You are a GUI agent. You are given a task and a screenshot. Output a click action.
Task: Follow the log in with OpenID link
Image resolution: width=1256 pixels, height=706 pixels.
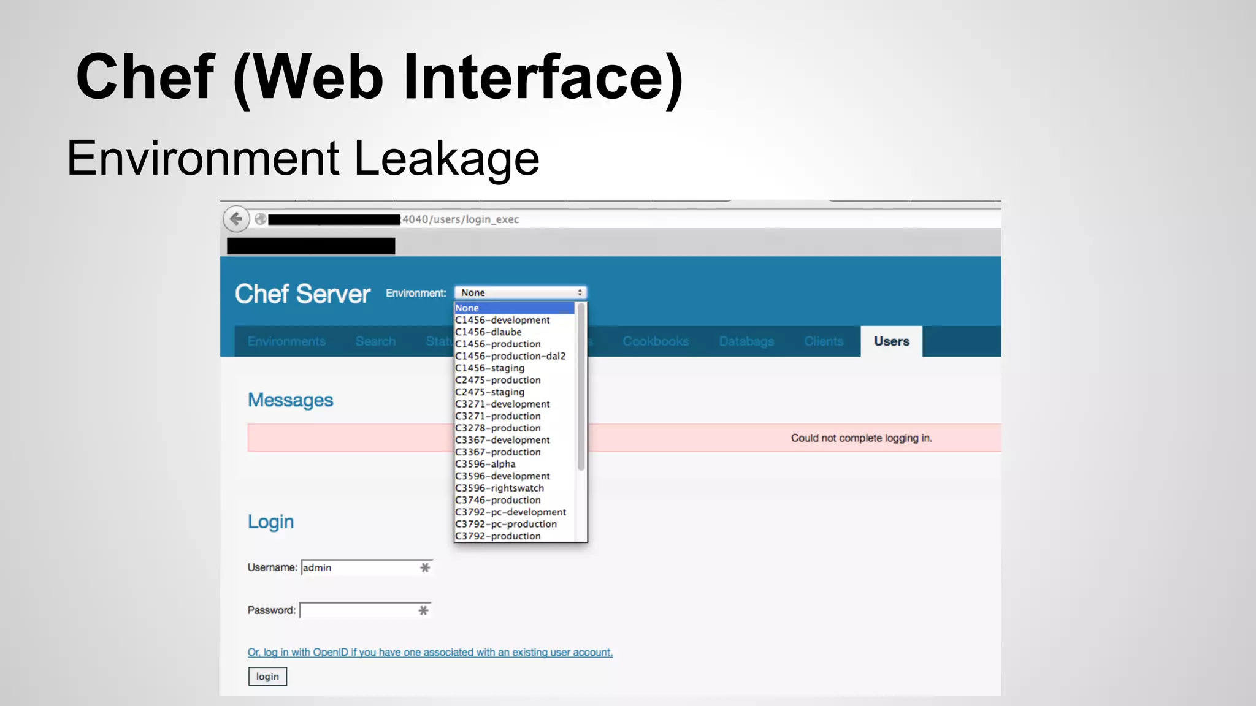[x=430, y=653]
